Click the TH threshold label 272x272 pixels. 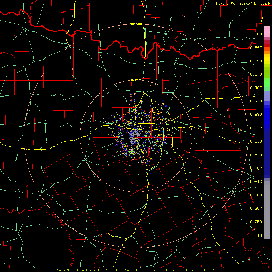[x=260, y=235]
